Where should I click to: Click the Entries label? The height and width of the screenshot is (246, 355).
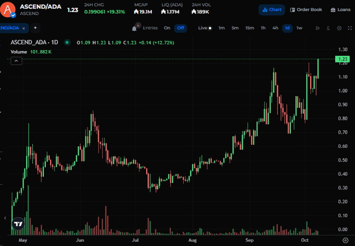[x=150, y=28]
